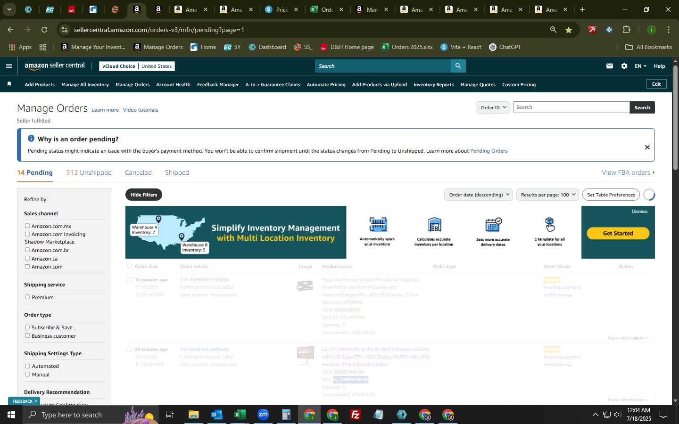Open Manage All Inventory menu item

[x=85, y=84]
